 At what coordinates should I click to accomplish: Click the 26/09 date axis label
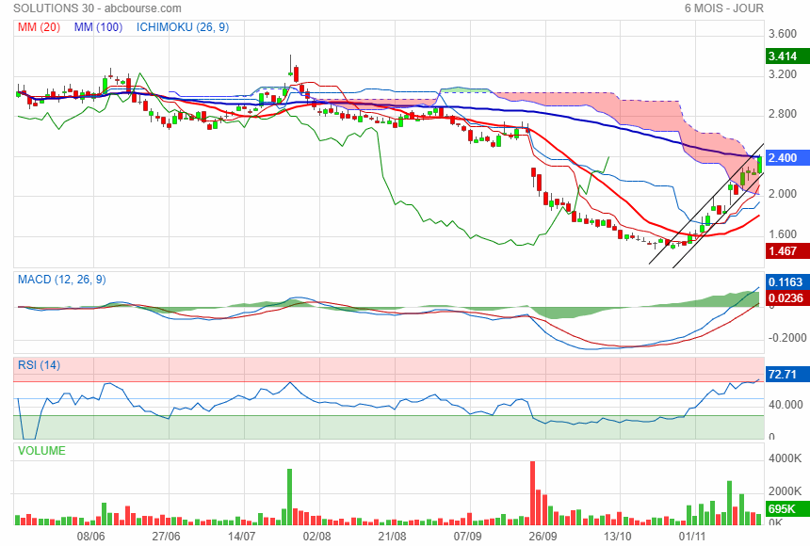pos(543,537)
